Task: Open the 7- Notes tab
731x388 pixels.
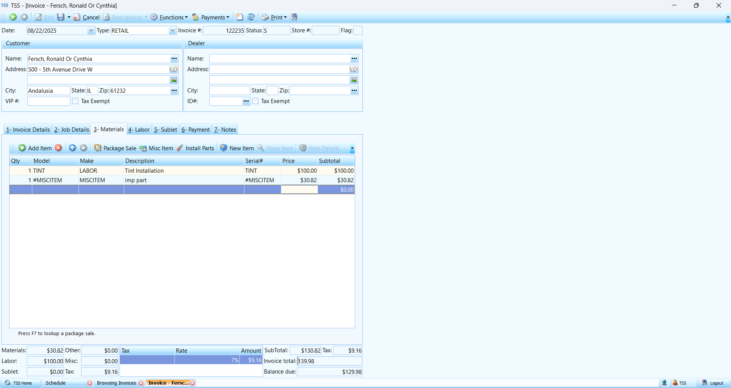Action: pyautogui.click(x=225, y=130)
